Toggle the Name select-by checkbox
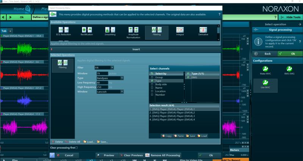Image resolution: width=303 pixels, height=161 pixels. 152,88
